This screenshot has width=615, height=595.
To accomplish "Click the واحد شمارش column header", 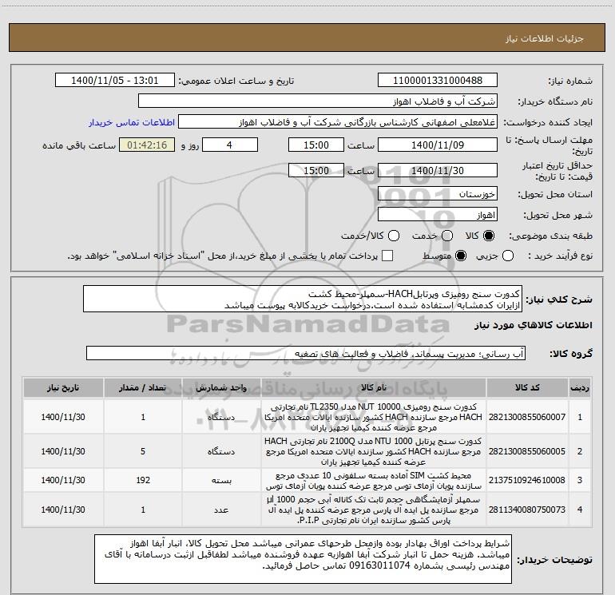I will 221,388.
